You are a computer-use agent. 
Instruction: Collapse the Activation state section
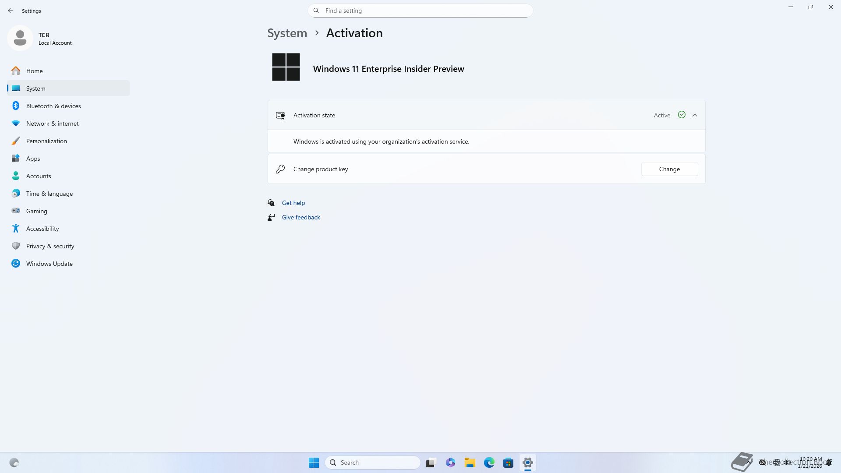click(695, 115)
